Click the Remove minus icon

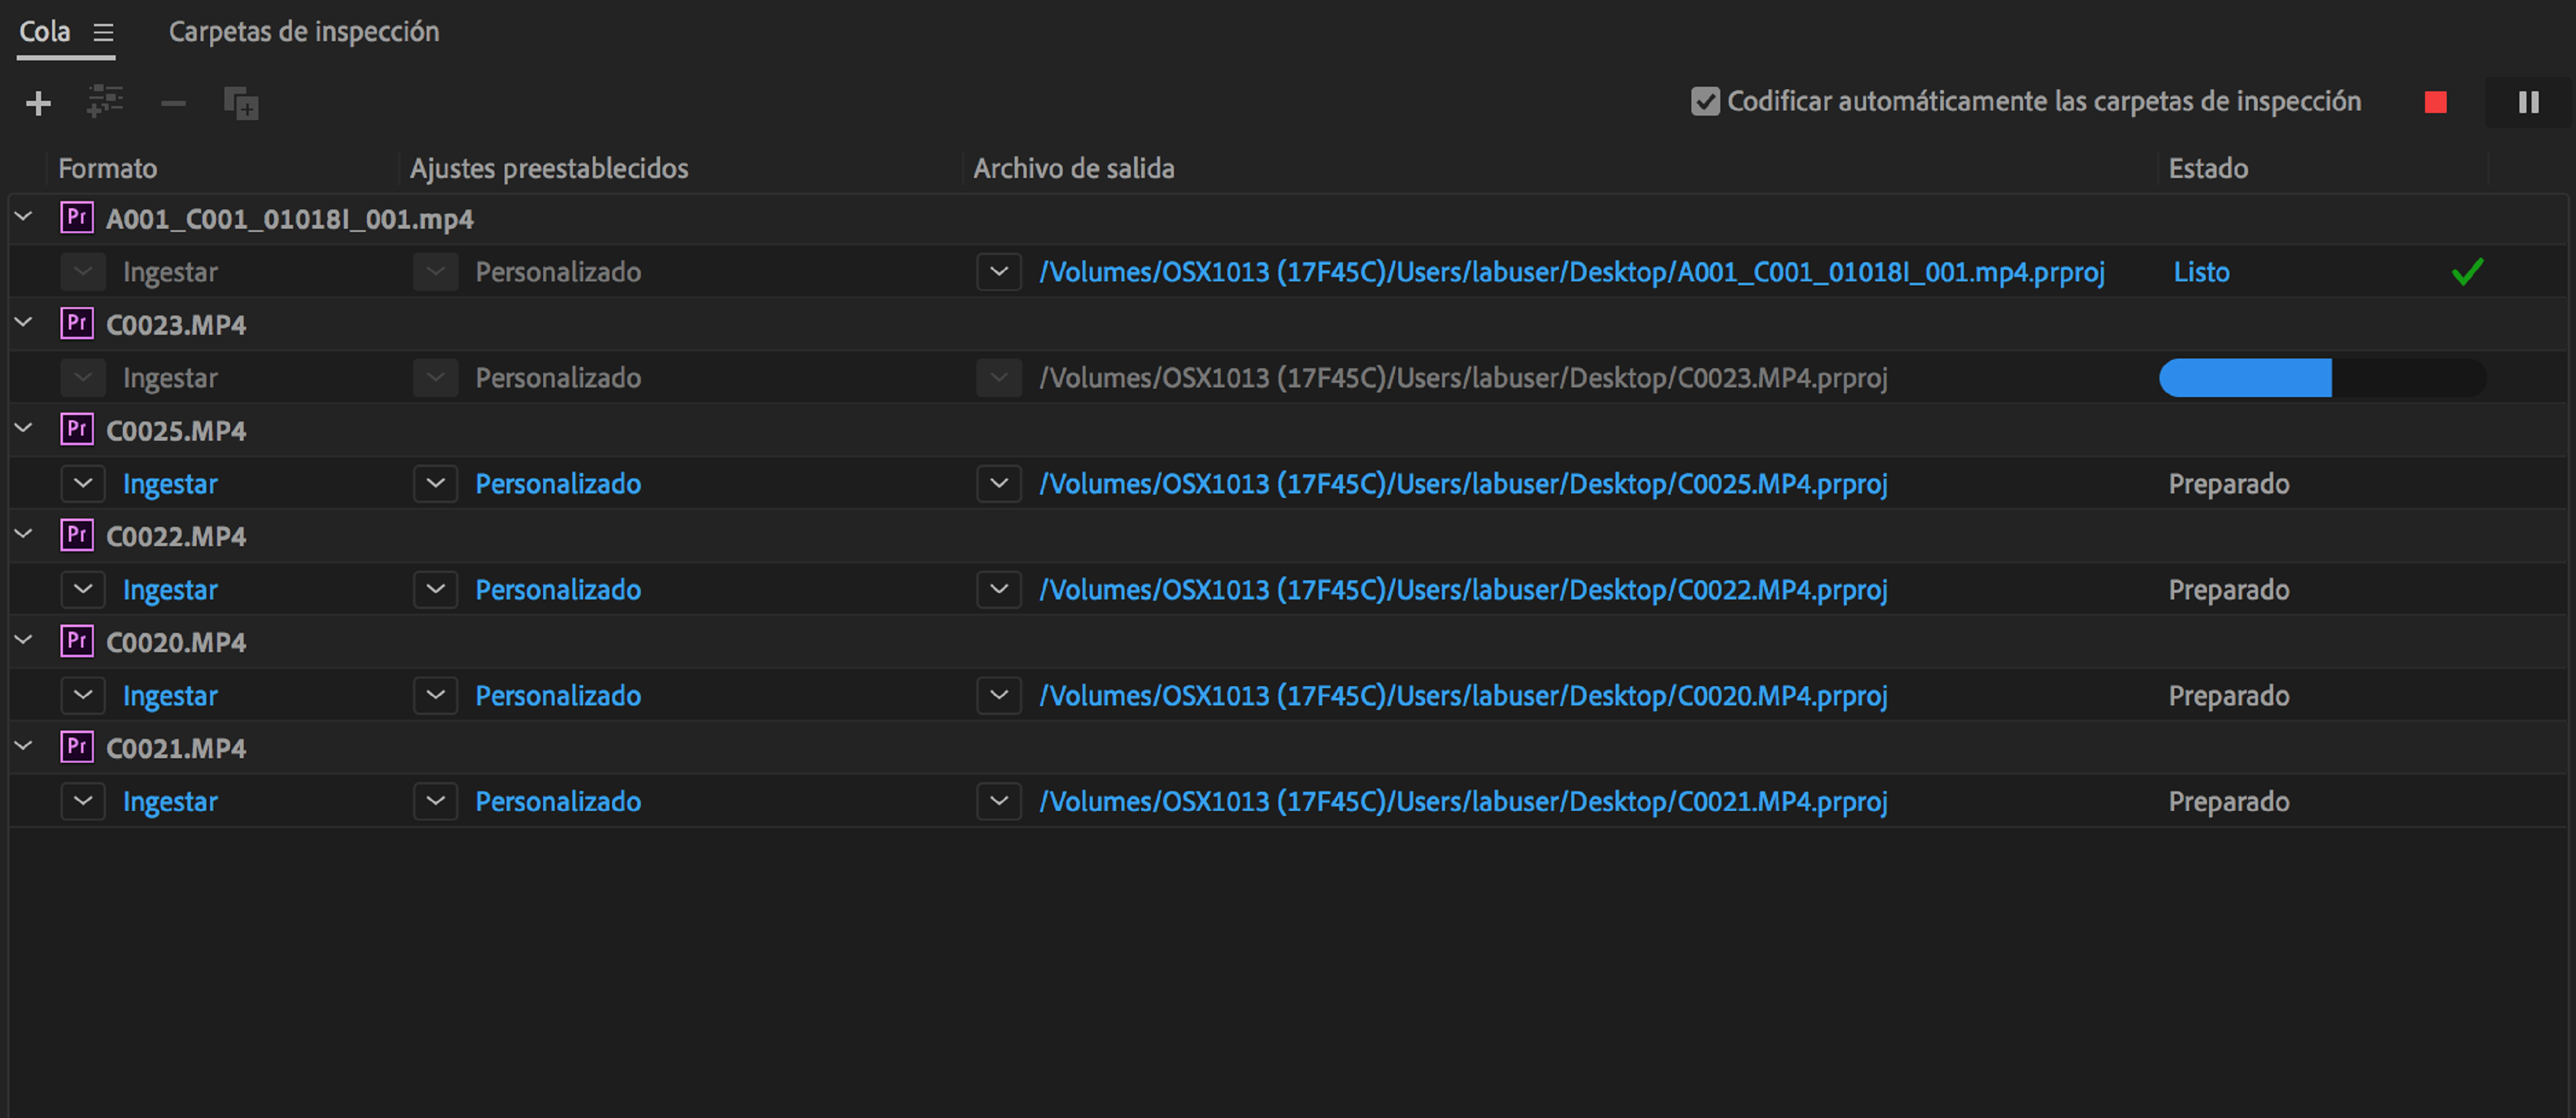[173, 103]
